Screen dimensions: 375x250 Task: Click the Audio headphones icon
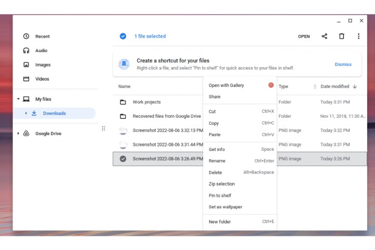click(26, 51)
